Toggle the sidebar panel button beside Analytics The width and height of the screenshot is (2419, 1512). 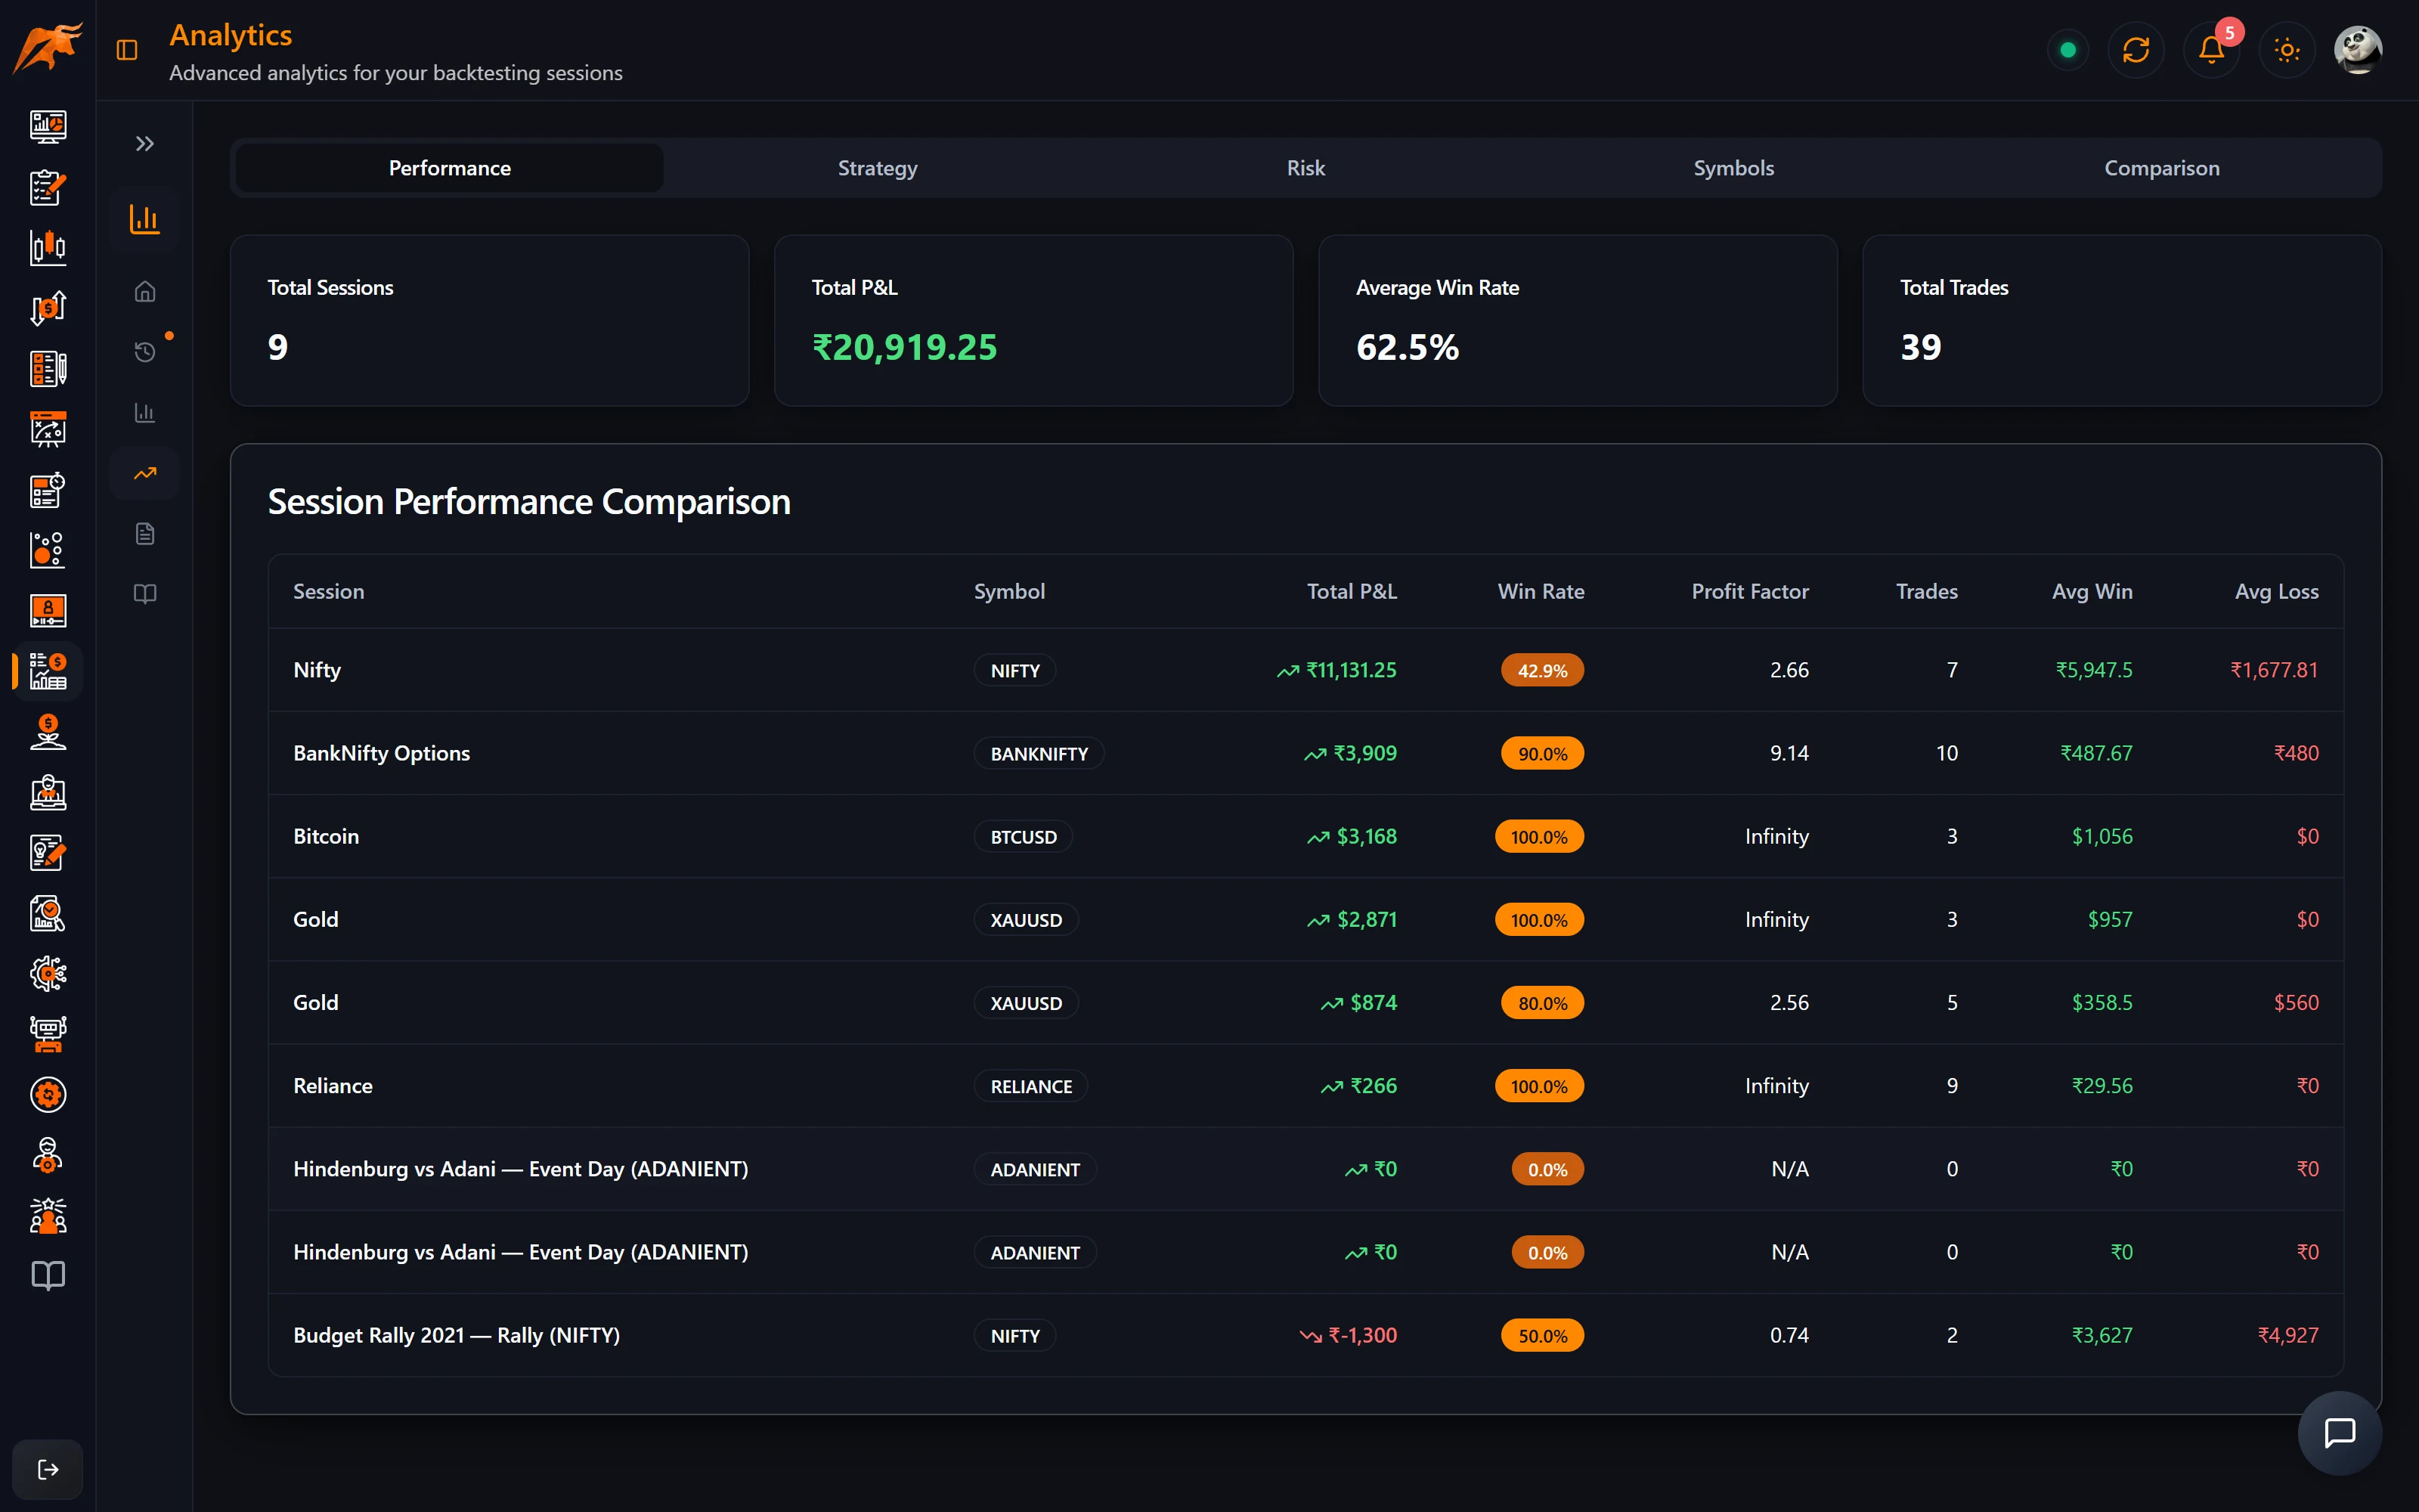click(x=127, y=50)
